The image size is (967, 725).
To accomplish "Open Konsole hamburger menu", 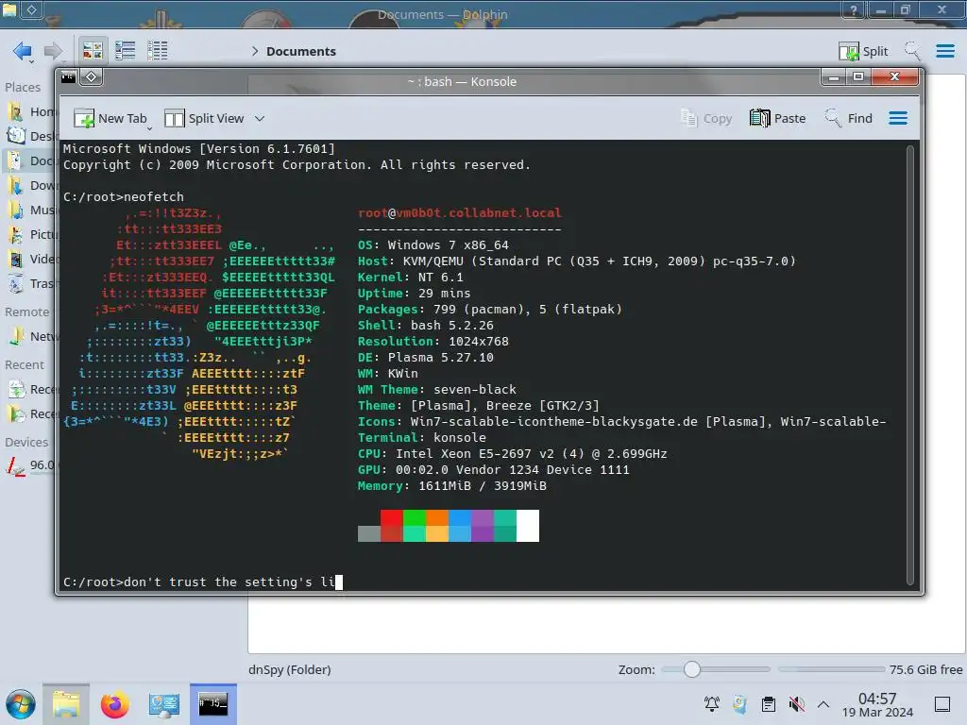I will (x=898, y=118).
